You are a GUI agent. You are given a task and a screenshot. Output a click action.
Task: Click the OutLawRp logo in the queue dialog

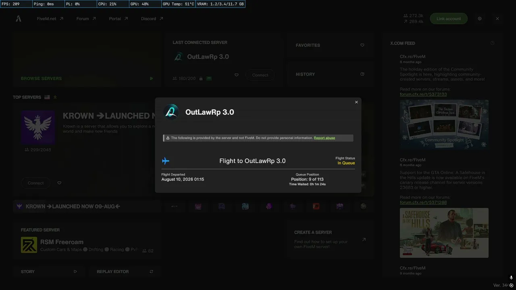pyautogui.click(x=171, y=112)
